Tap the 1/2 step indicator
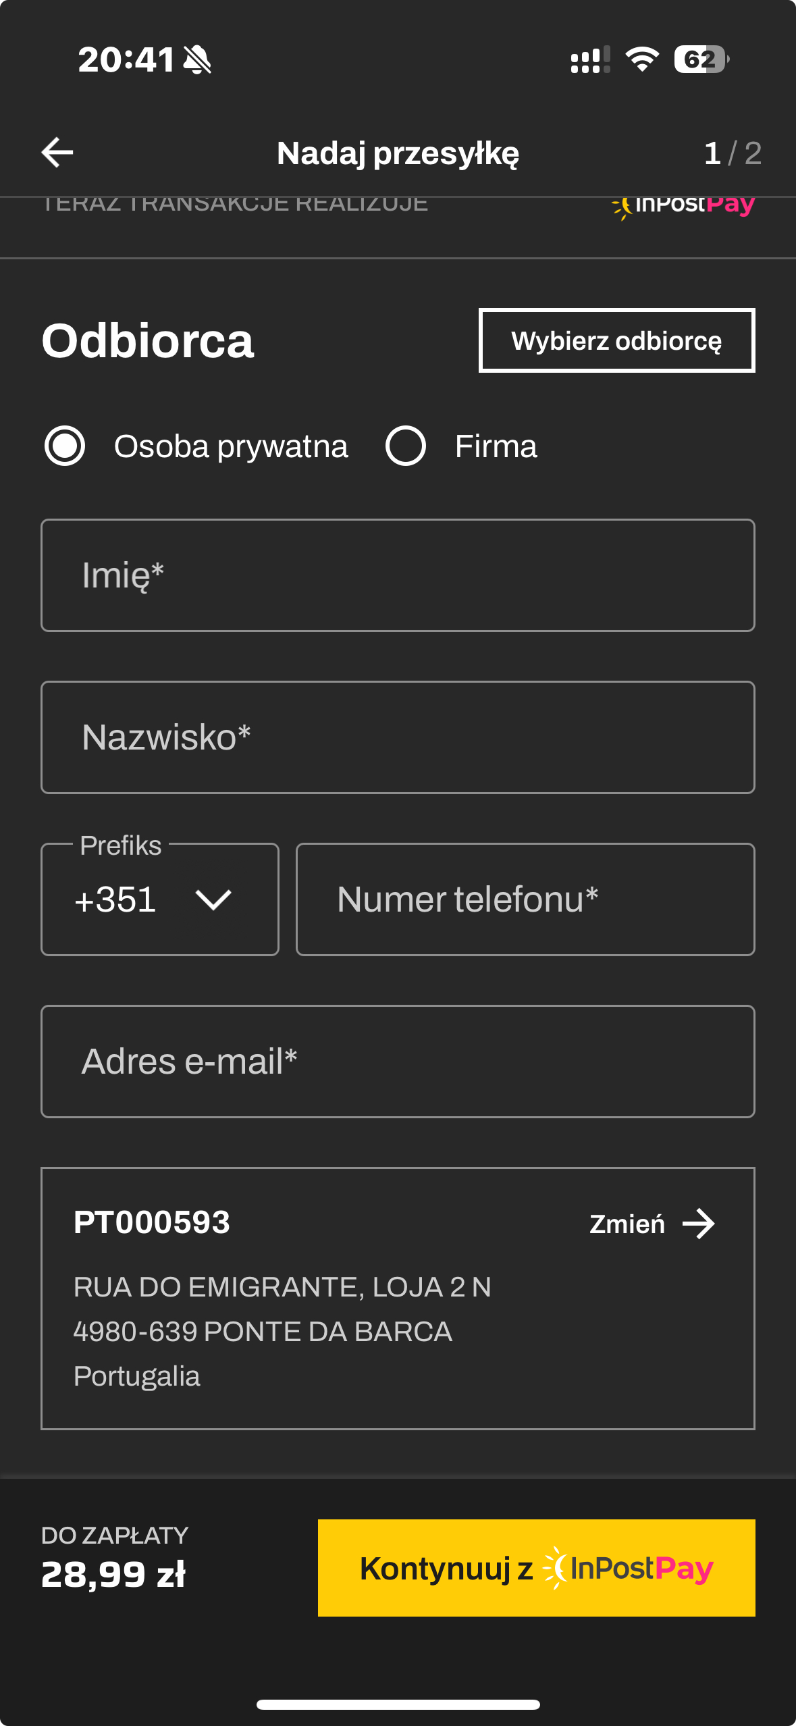Viewport: 796px width, 1726px height. [x=733, y=153]
